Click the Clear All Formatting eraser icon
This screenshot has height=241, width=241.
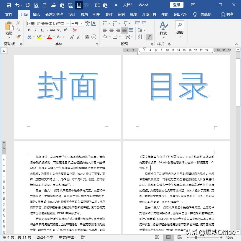(74, 29)
